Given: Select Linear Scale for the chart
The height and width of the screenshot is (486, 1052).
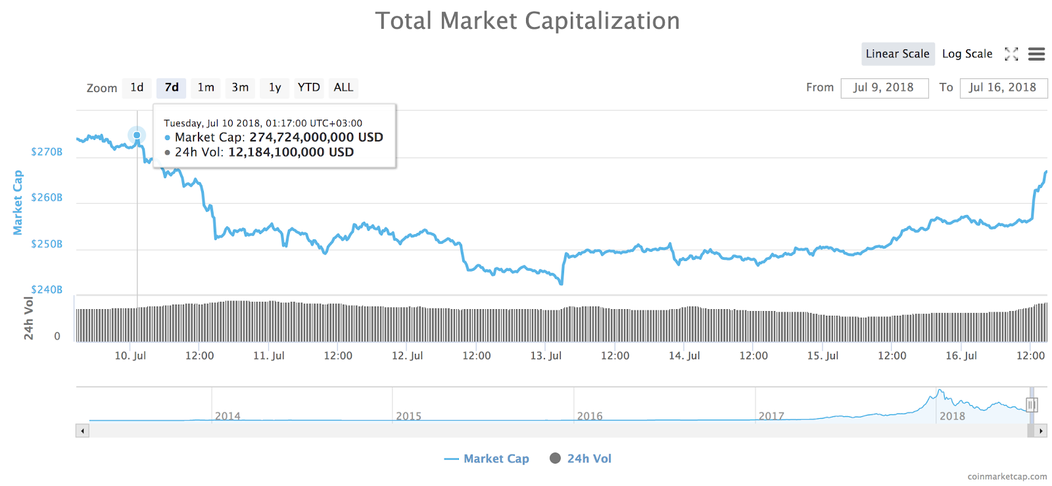Looking at the screenshot, I should pos(897,54).
